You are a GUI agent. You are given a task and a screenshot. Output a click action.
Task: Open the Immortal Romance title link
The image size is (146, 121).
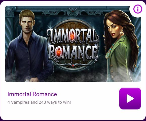pyautogui.click(x=32, y=94)
